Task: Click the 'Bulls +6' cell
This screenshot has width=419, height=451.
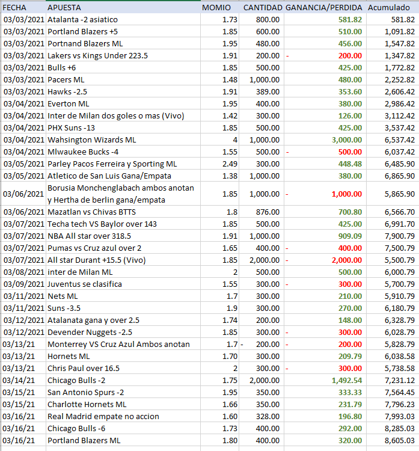Action: [123, 67]
